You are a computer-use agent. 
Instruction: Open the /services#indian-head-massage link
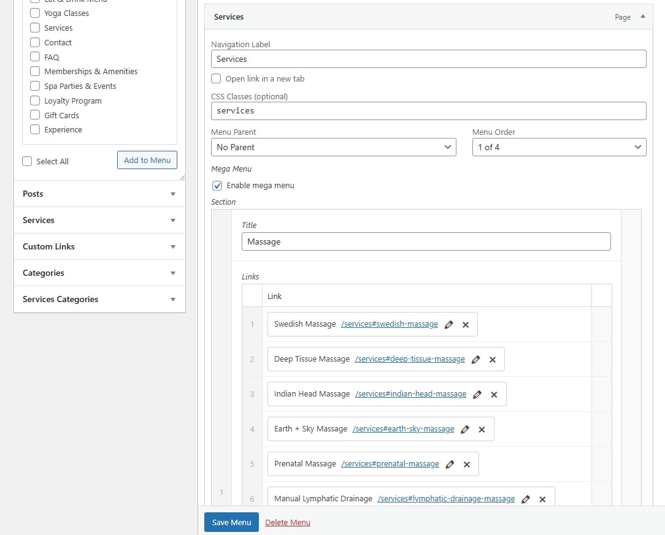pyautogui.click(x=410, y=394)
